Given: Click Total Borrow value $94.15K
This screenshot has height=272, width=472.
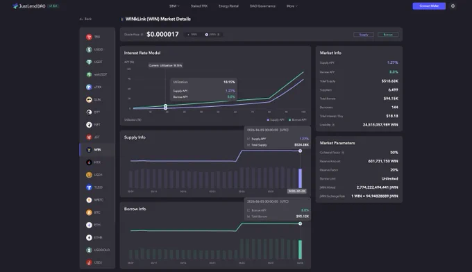Looking at the screenshot, I should [391, 99].
